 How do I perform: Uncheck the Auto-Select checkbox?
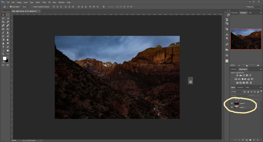click(x=11, y=7)
